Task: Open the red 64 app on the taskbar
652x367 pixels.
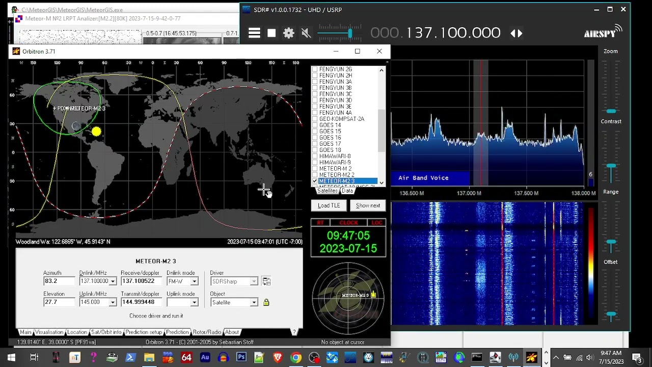Action: pos(186,357)
